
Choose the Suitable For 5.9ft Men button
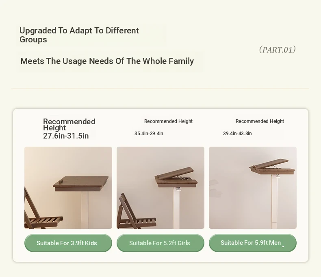click(253, 243)
